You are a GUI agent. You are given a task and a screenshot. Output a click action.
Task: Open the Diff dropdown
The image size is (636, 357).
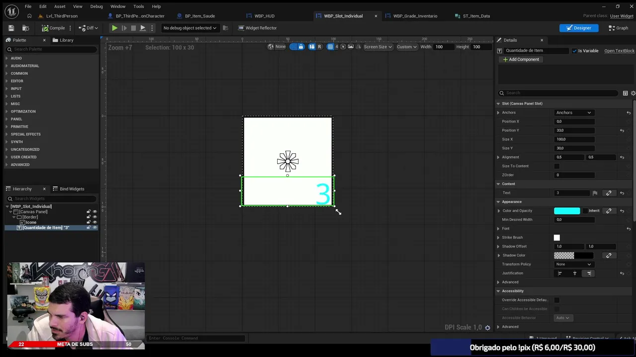click(88, 28)
